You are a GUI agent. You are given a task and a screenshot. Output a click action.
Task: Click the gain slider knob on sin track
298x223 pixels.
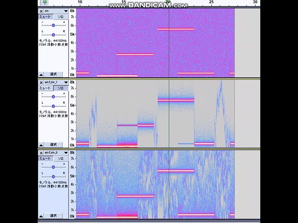click(x=54, y=25)
